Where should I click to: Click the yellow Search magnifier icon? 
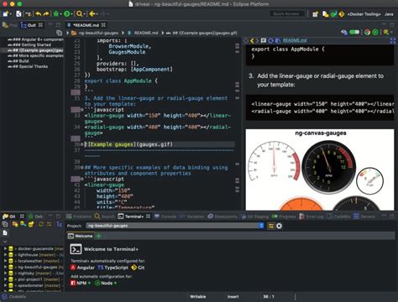click(x=80, y=13)
